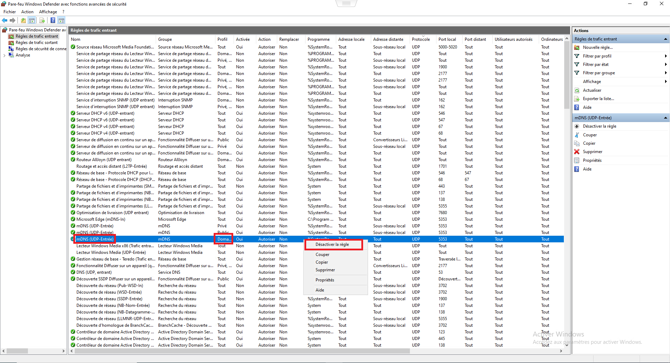This screenshot has height=363, width=670.
Task: Collapse the mDNS (UDP-Entrée) actions section
Action: click(x=665, y=118)
